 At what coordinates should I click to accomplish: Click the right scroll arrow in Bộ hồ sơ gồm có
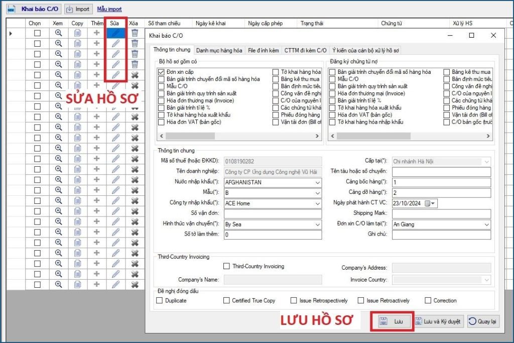pos(317,136)
